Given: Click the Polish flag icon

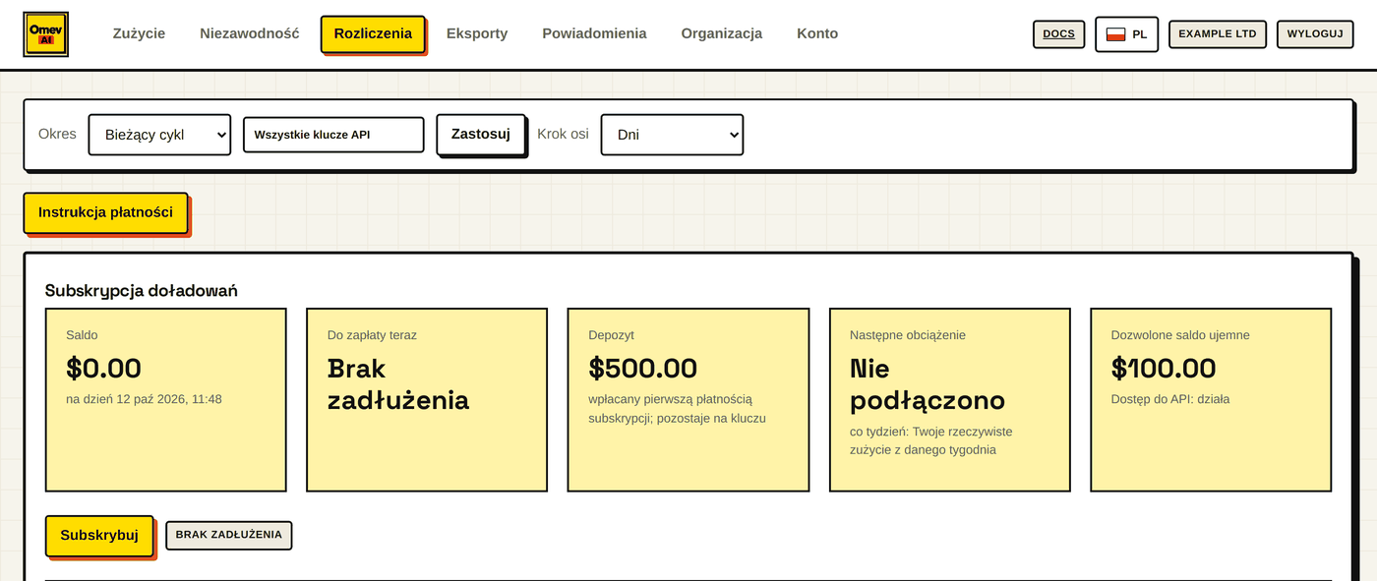Looking at the screenshot, I should (x=1115, y=34).
